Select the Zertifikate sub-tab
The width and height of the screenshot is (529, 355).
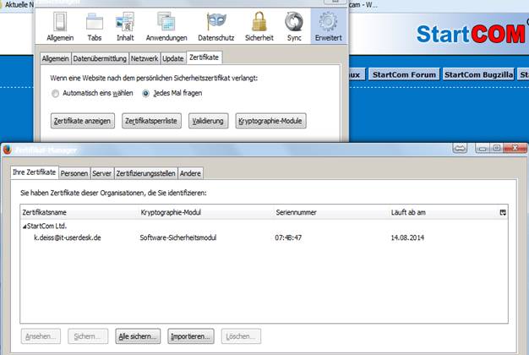(204, 57)
